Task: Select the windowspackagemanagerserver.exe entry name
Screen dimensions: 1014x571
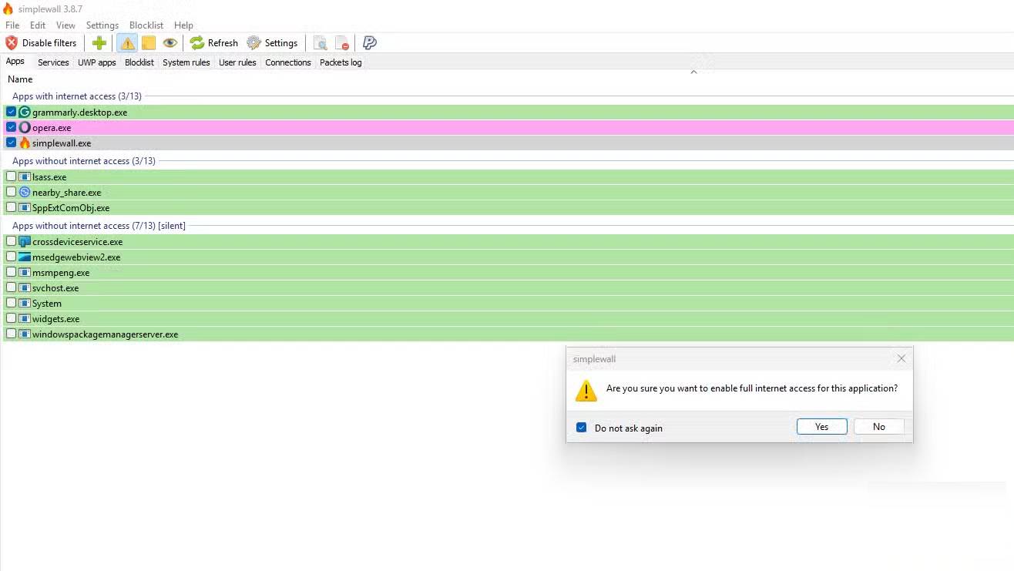Action: click(106, 334)
